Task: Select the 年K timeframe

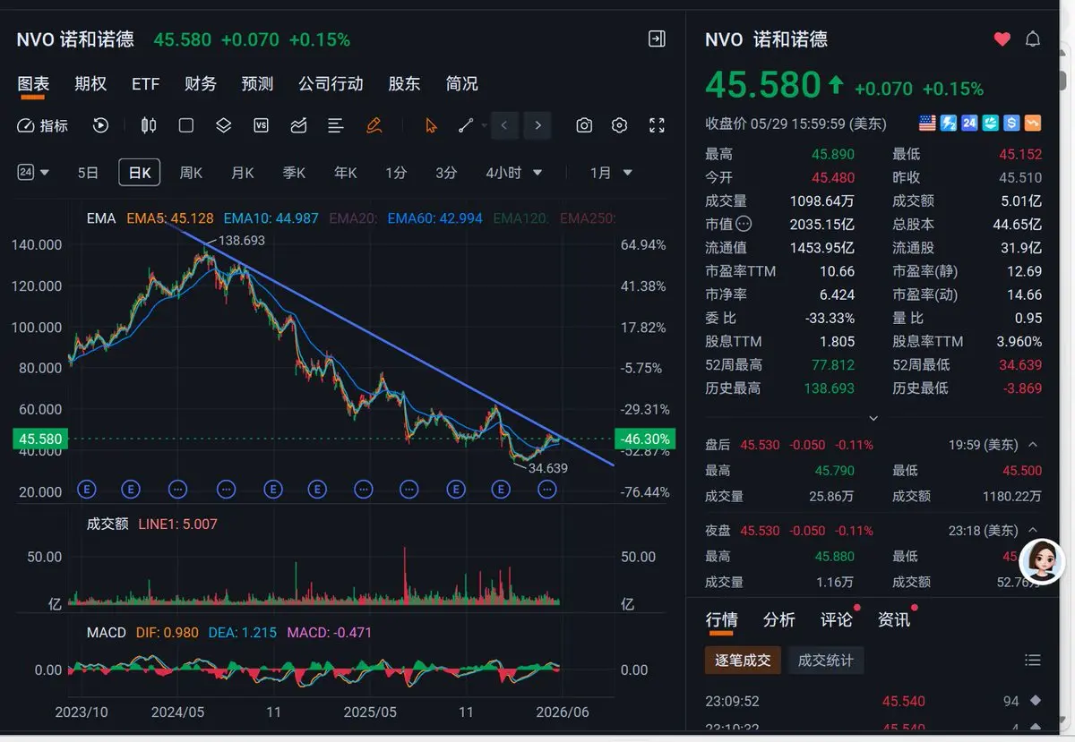Action: click(345, 173)
